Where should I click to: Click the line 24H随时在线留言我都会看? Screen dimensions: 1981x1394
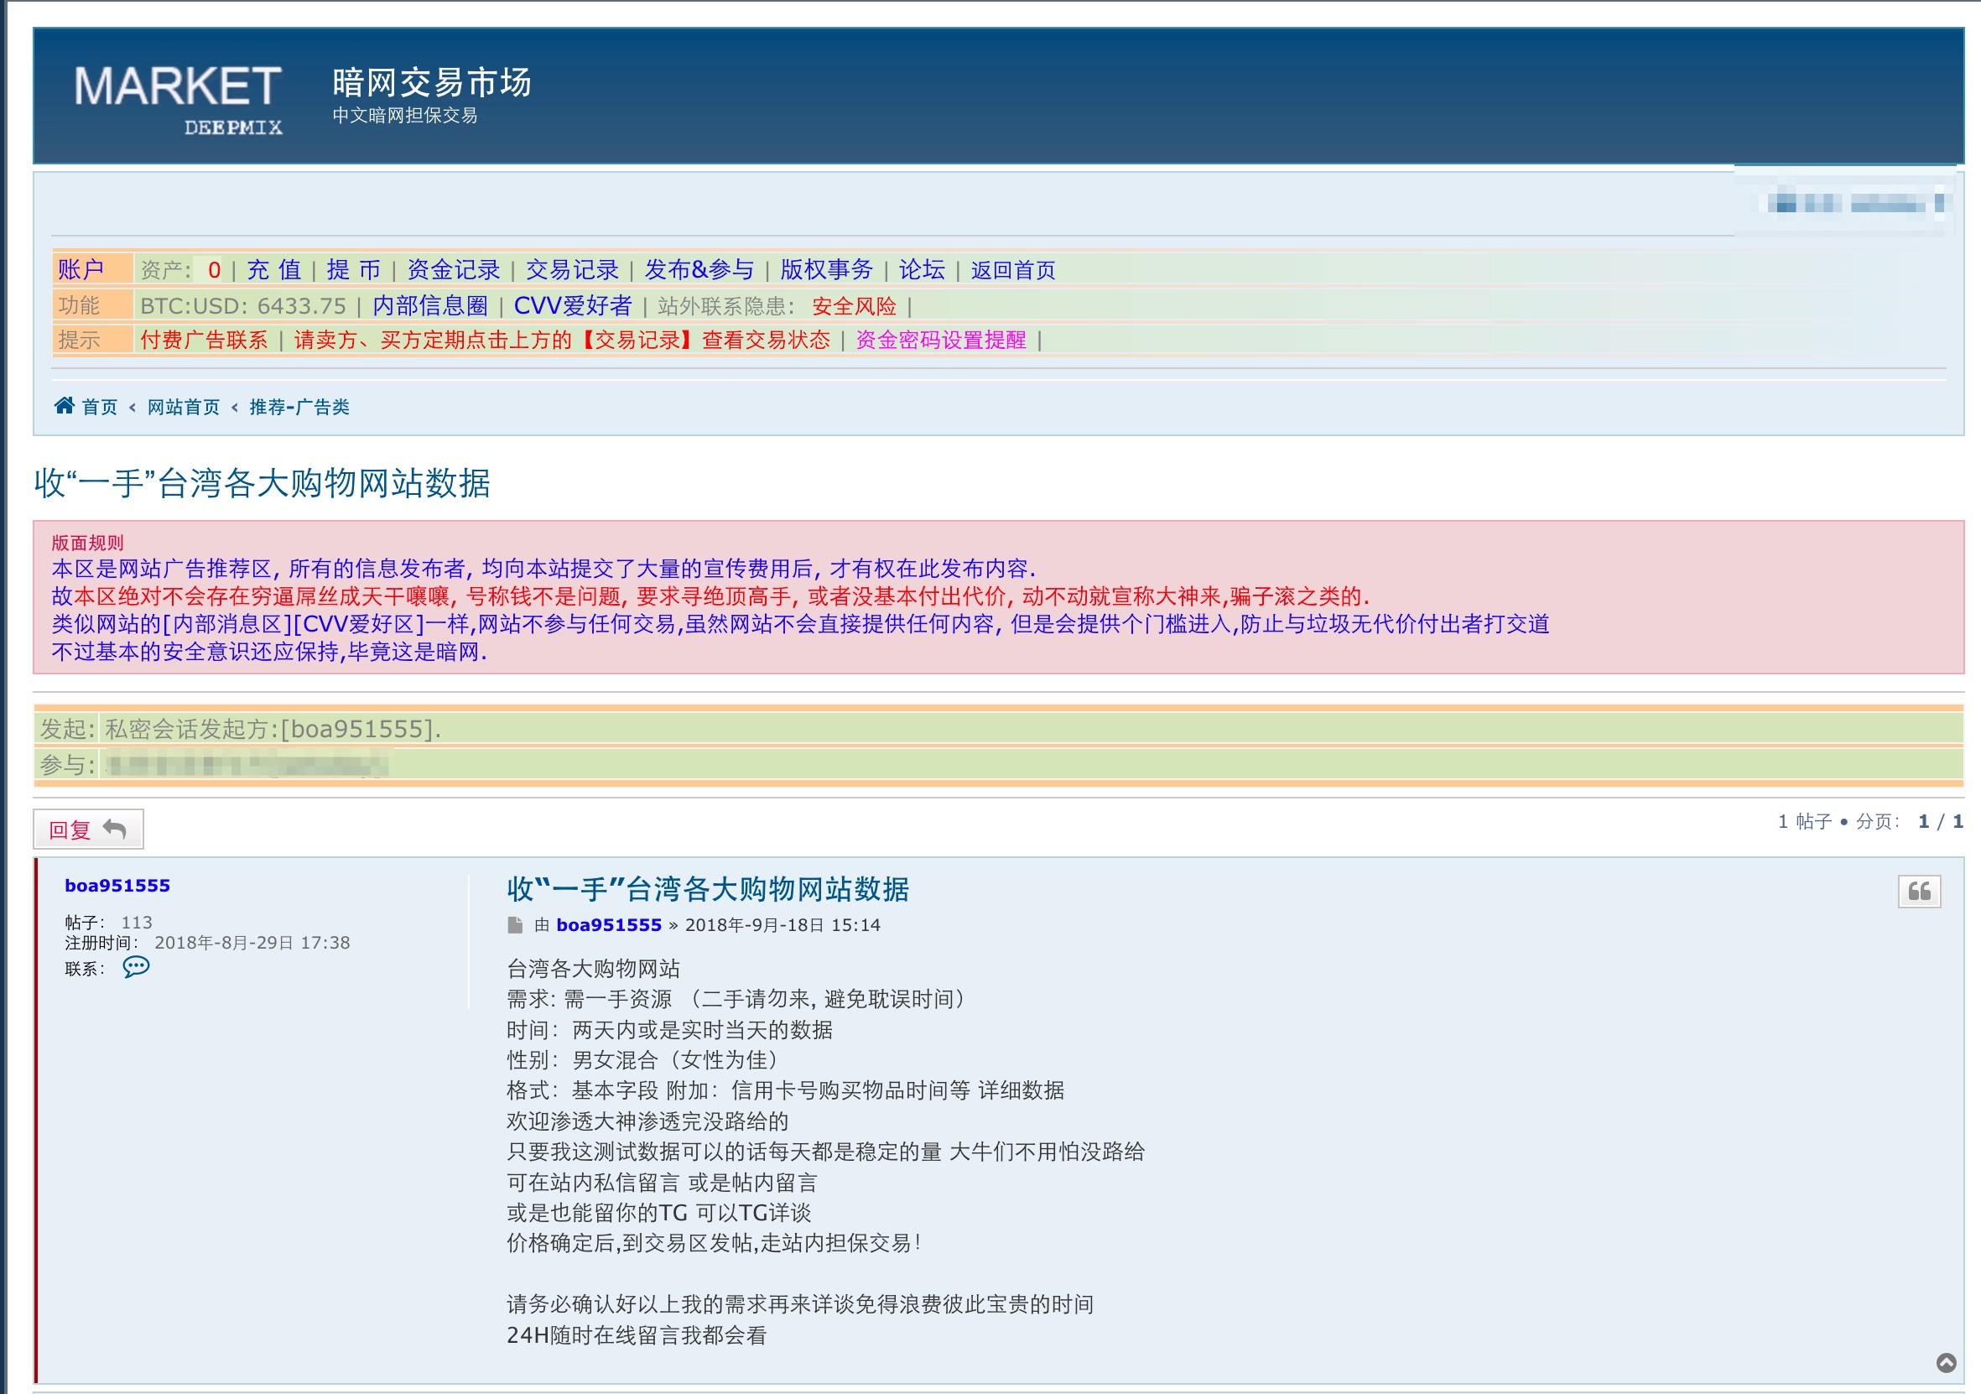click(x=636, y=1335)
